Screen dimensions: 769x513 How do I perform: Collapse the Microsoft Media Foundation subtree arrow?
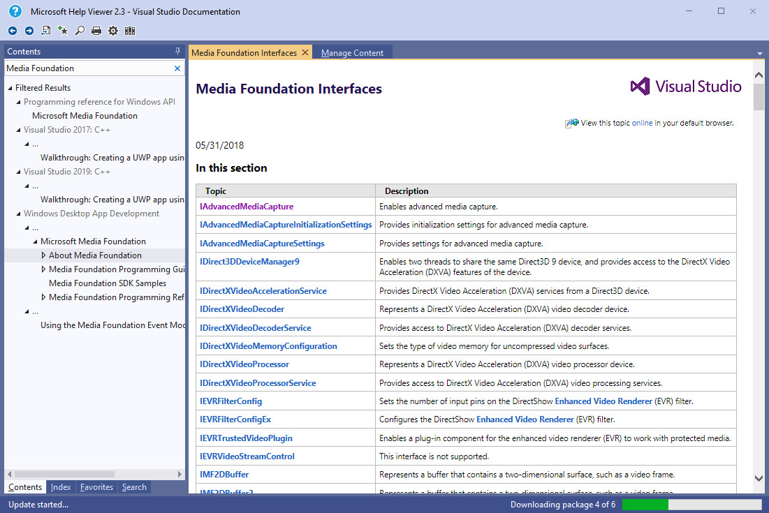[x=35, y=241]
